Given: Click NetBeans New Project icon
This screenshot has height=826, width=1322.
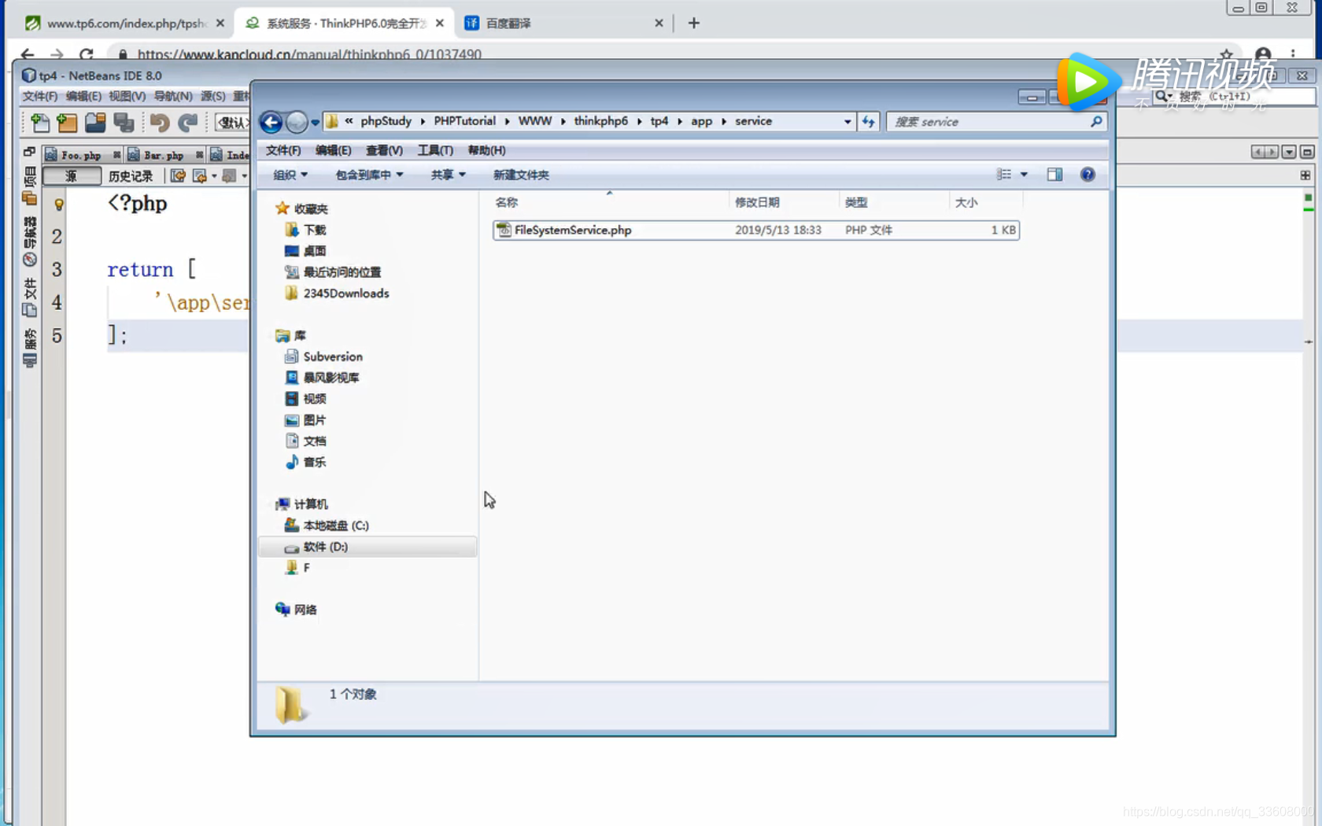Looking at the screenshot, I should click(x=68, y=122).
